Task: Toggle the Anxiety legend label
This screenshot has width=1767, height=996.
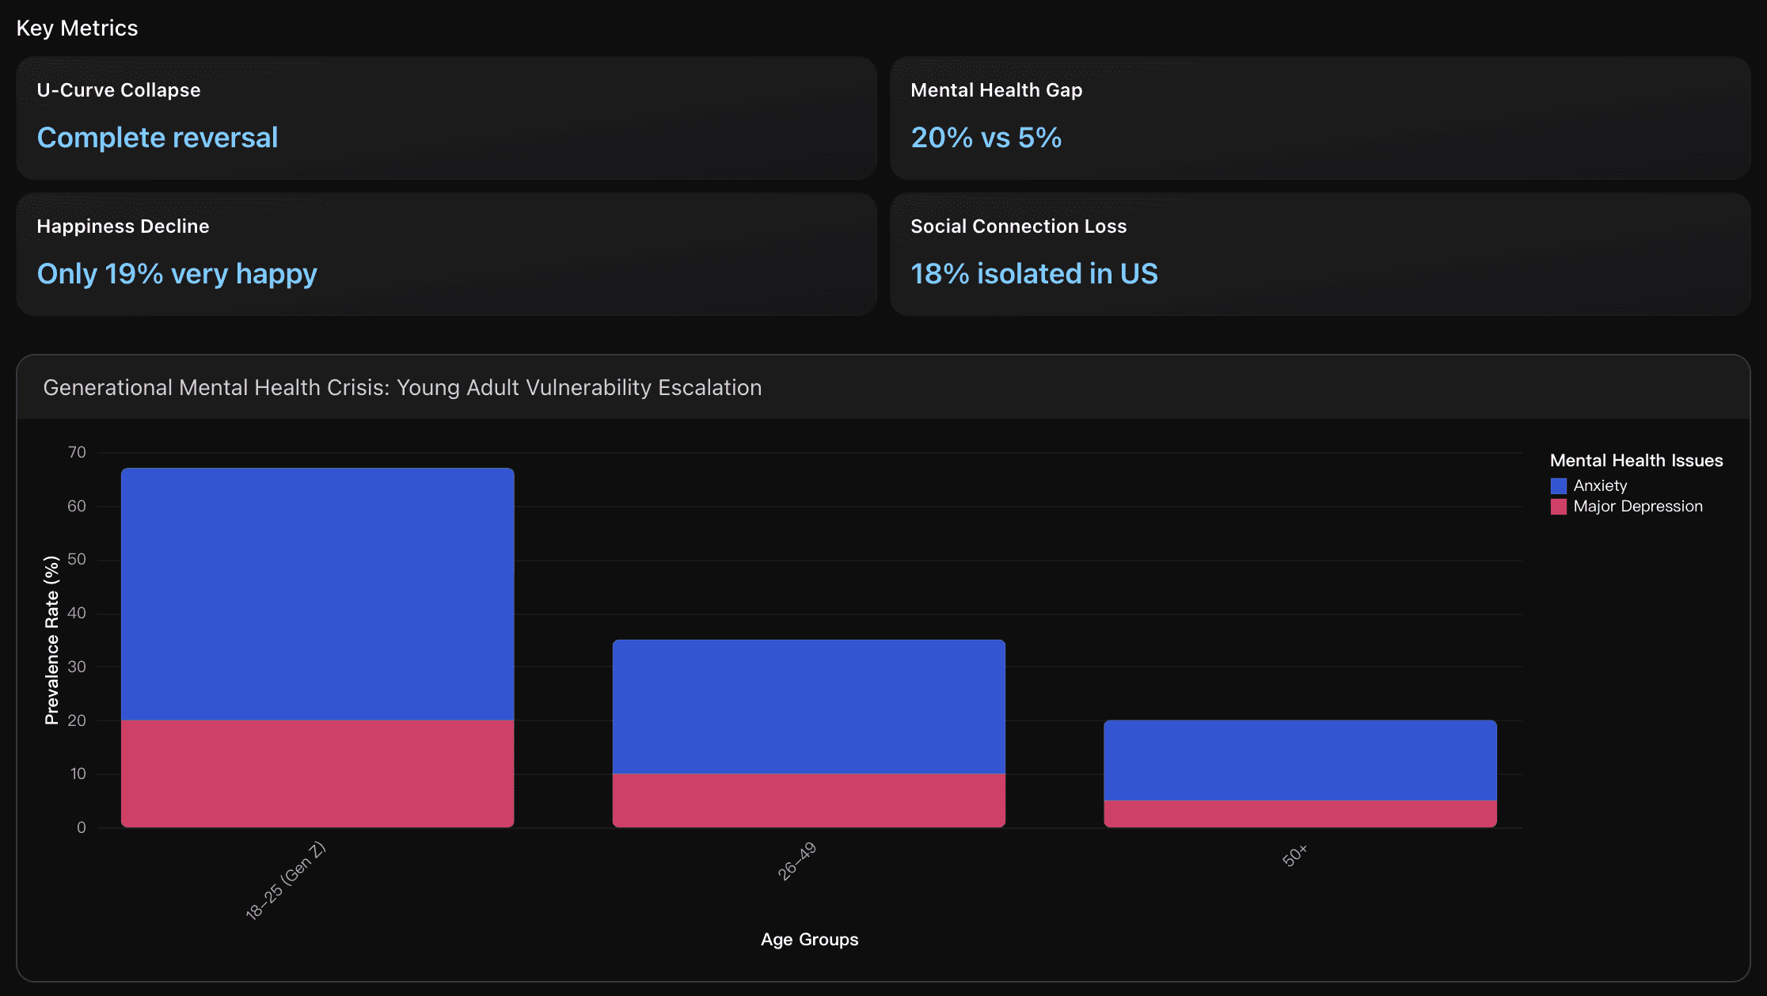Action: 1600,486
